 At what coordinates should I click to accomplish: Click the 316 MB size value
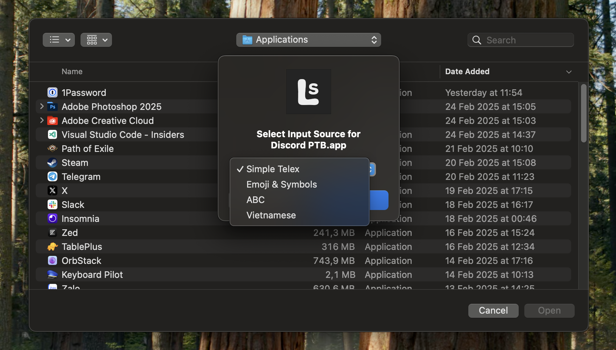(x=338, y=247)
